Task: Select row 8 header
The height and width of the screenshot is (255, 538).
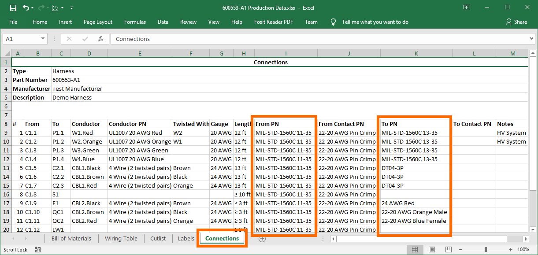Action: [6, 124]
